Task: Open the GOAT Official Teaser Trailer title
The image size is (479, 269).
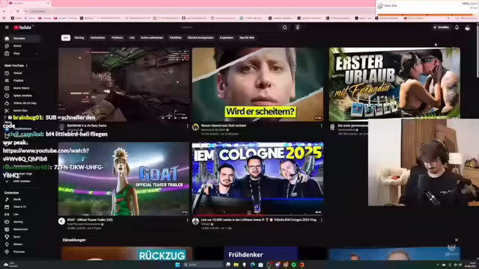Action: coord(90,220)
